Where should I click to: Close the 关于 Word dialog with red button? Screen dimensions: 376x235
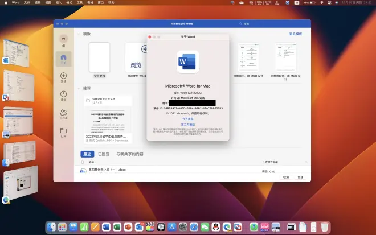pyautogui.click(x=150, y=37)
